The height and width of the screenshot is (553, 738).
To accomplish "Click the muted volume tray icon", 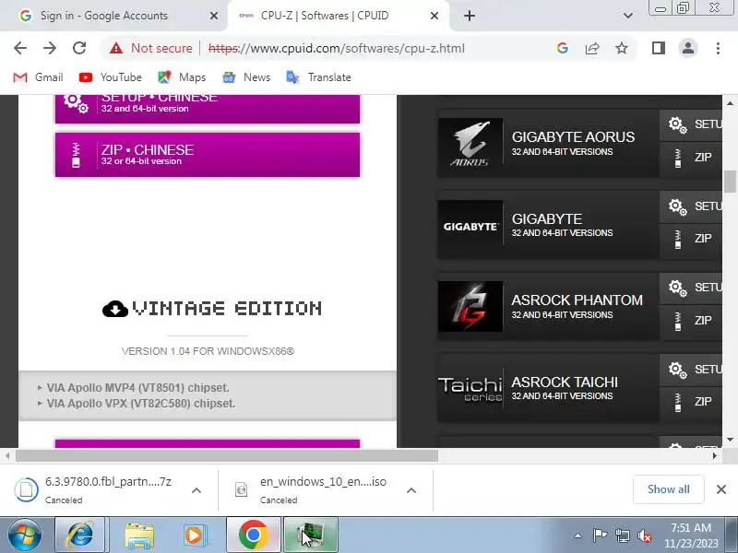I will click(645, 535).
